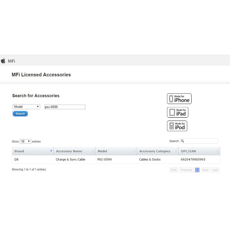Go to Next page of results
This screenshot has width=230, height=230.
(205, 170)
